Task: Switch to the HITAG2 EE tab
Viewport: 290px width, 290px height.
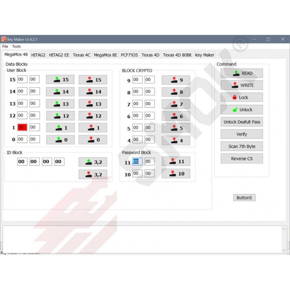Action: tap(59, 55)
